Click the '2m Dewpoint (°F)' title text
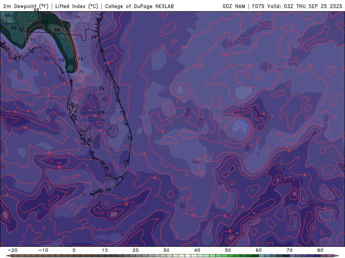Image resolution: width=345 pixels, height=258 pixels. [25, 6]
